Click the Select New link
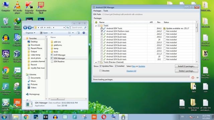 134,66
